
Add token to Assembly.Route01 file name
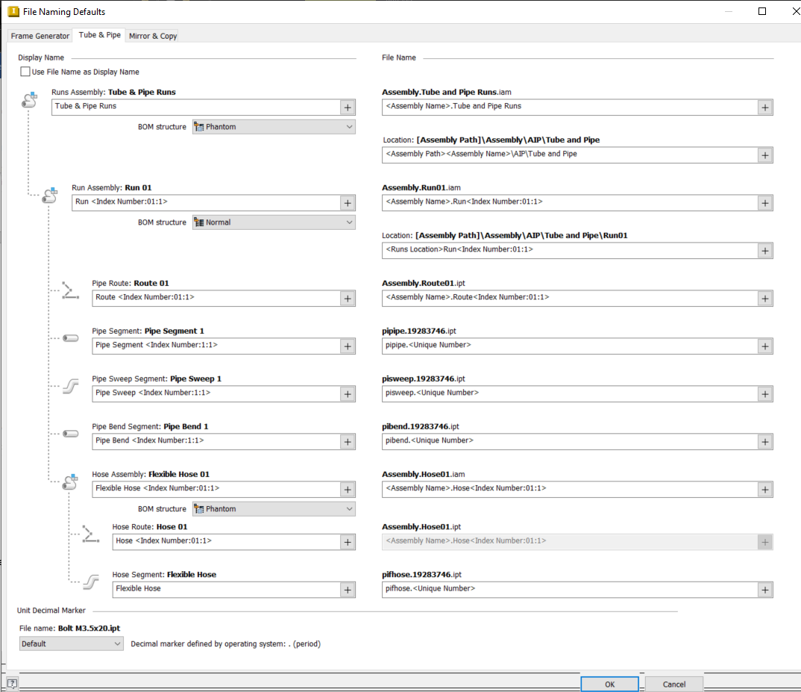point(764,299)
